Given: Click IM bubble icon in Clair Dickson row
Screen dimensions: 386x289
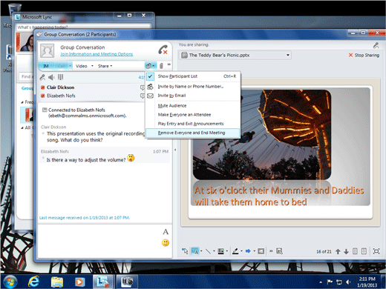Looking at the screenshot, I should point(143,87).
